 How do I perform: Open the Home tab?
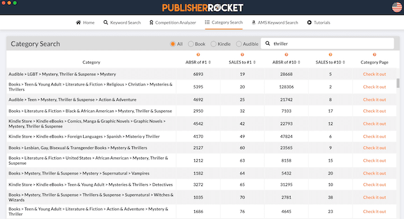(85, 23)
